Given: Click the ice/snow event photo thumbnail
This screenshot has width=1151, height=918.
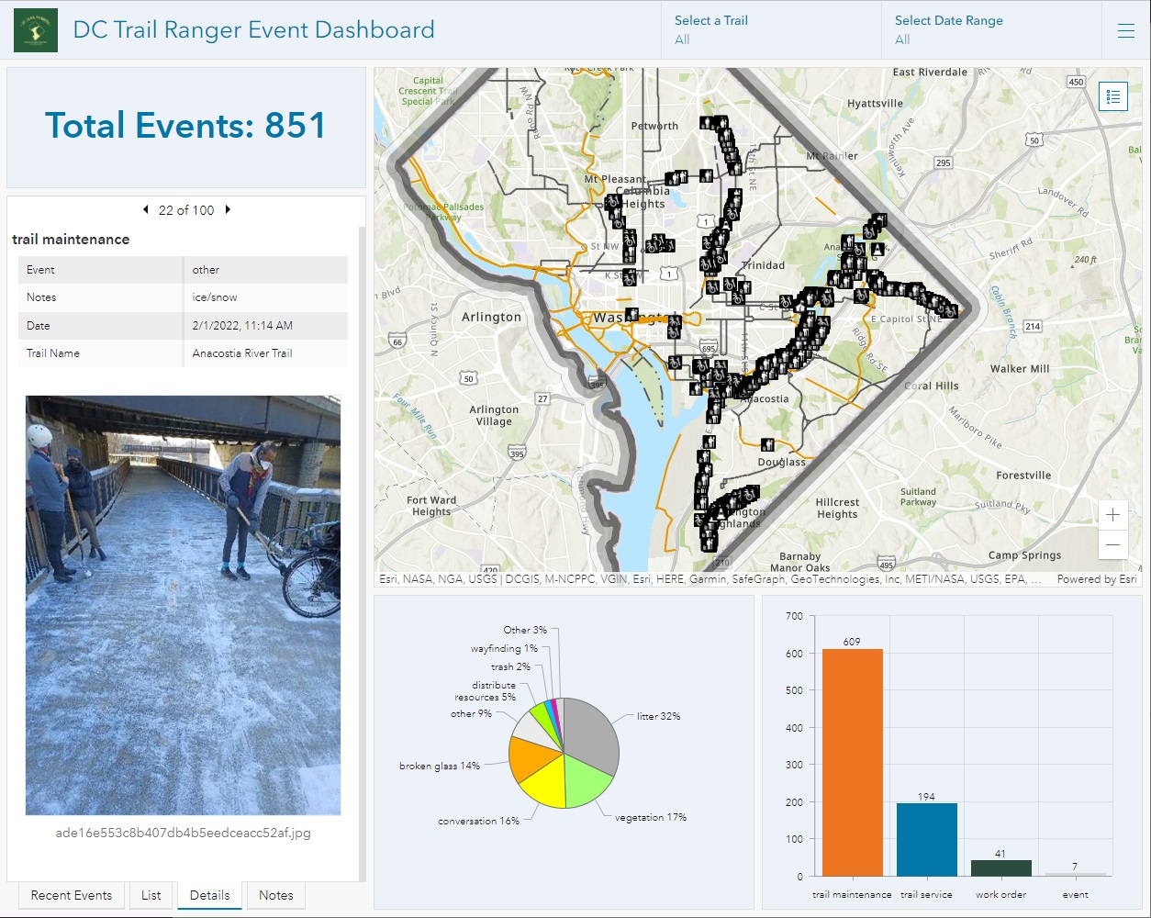Looking at the screenshot, I should tap(183, 604).
